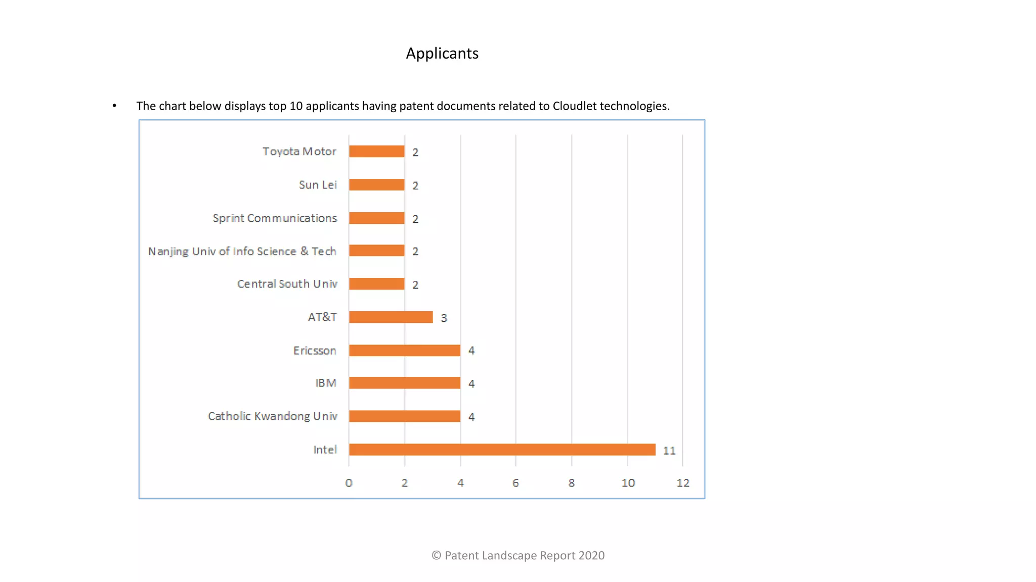This screenshot has height=582, width=1036.
Task: Click the Intel bar
Action: pyautogui.click(x=502, y=450)
